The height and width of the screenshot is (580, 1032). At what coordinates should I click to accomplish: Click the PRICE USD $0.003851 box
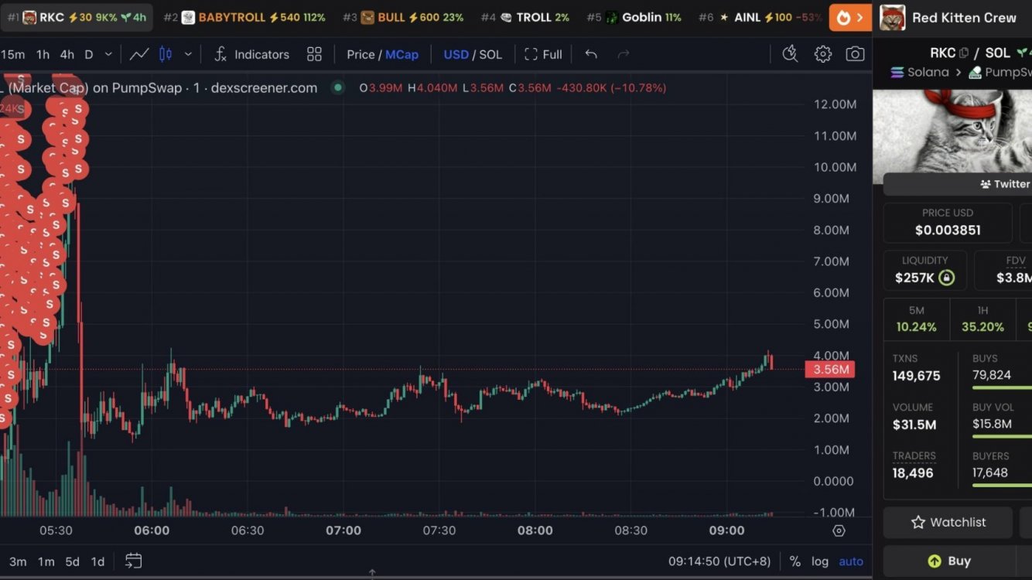pyautogui.click(x=948, y=223)
